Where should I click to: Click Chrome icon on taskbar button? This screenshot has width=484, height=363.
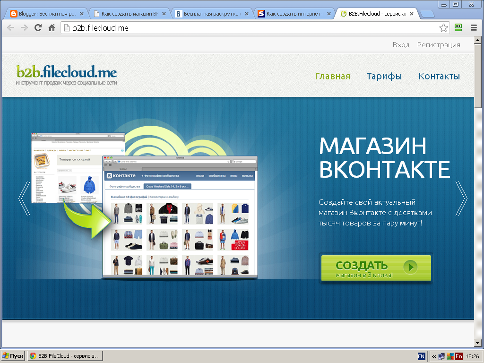[x=33, y=356]
